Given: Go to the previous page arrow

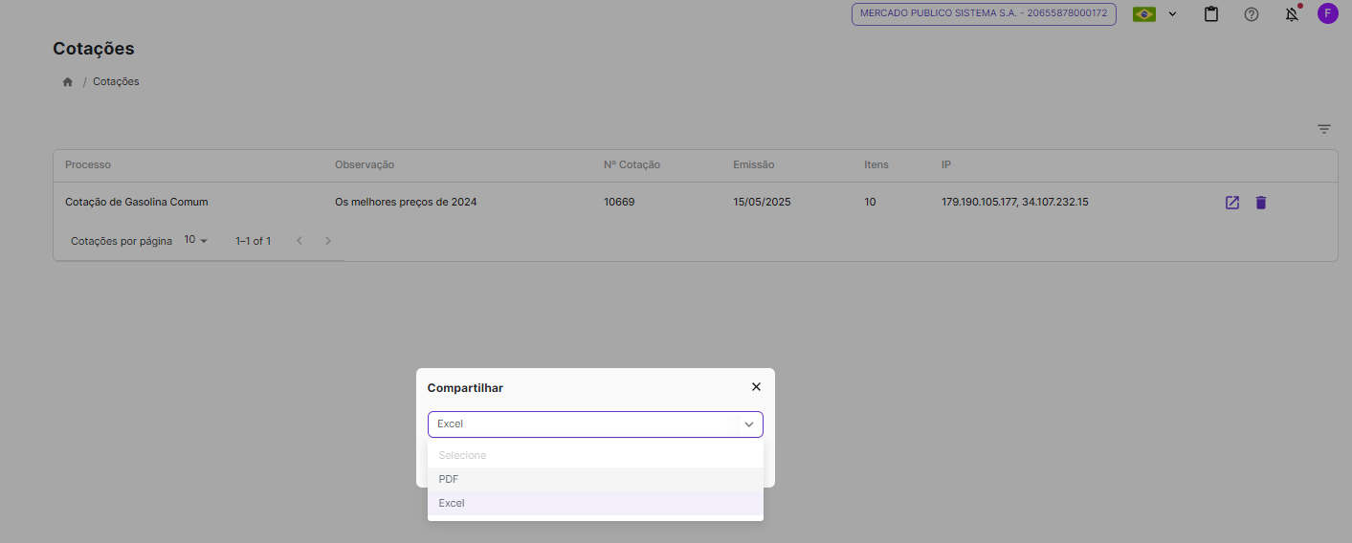Looking at the screenshot, I should [299, 241].
